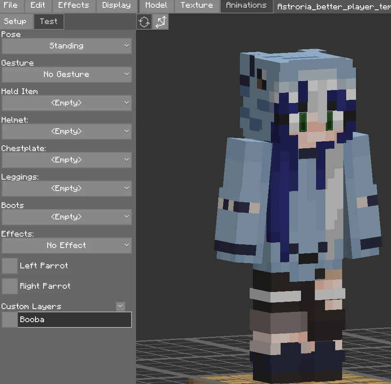The height and width of the screenshot is (384, 391).
Task: Enable the Left Parrot checkbox
Action: coord(10,266)
